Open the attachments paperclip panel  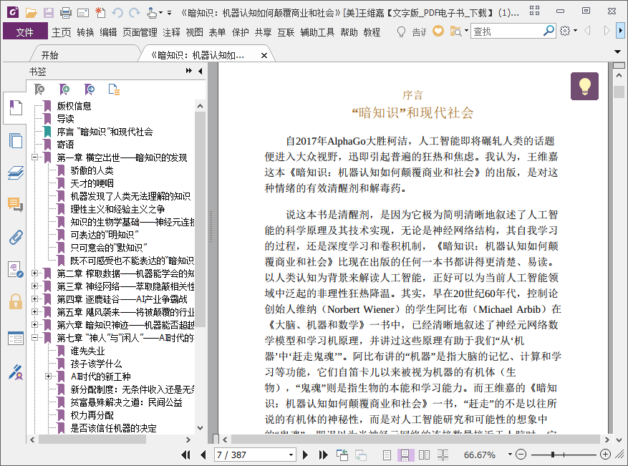[16, 238]
